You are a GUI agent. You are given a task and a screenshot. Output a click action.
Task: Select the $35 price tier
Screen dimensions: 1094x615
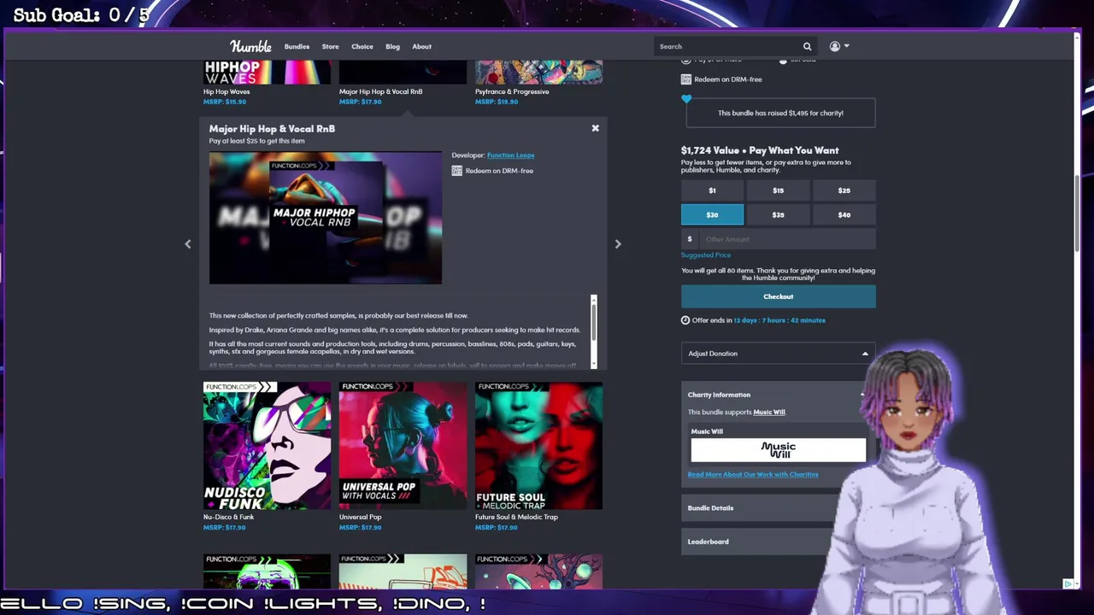pos(778,214)
